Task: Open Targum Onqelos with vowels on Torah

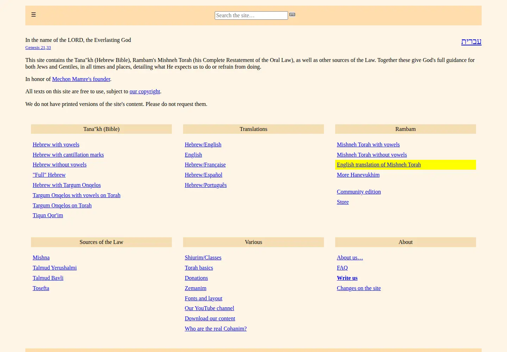Action: pos(76,195)
